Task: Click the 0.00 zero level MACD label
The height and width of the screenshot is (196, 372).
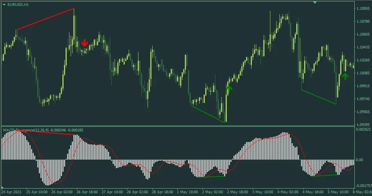Action: point(359,160)
